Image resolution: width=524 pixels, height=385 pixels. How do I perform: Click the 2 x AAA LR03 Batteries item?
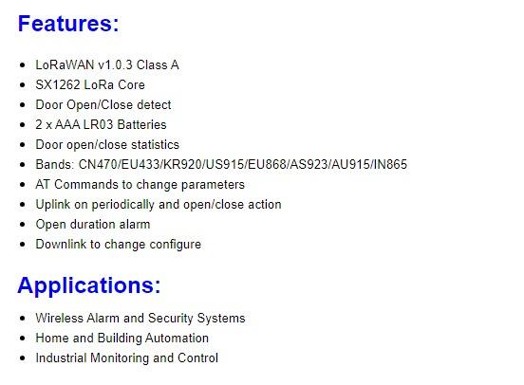pyautogui.click(x=101, y=124)
